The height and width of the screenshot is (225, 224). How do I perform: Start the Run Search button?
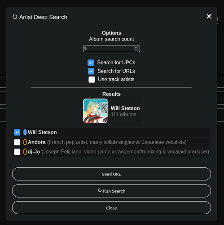[111, 191]
